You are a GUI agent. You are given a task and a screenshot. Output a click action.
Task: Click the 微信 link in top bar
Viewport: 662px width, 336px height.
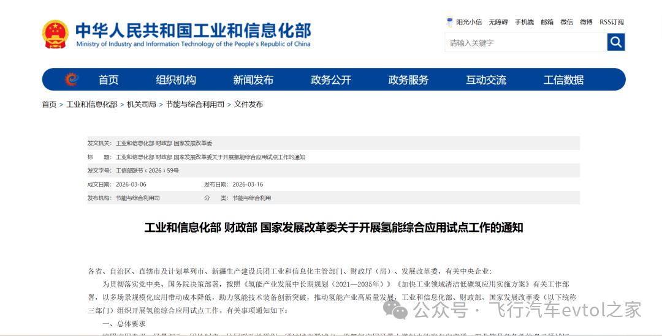coord(566,22)
